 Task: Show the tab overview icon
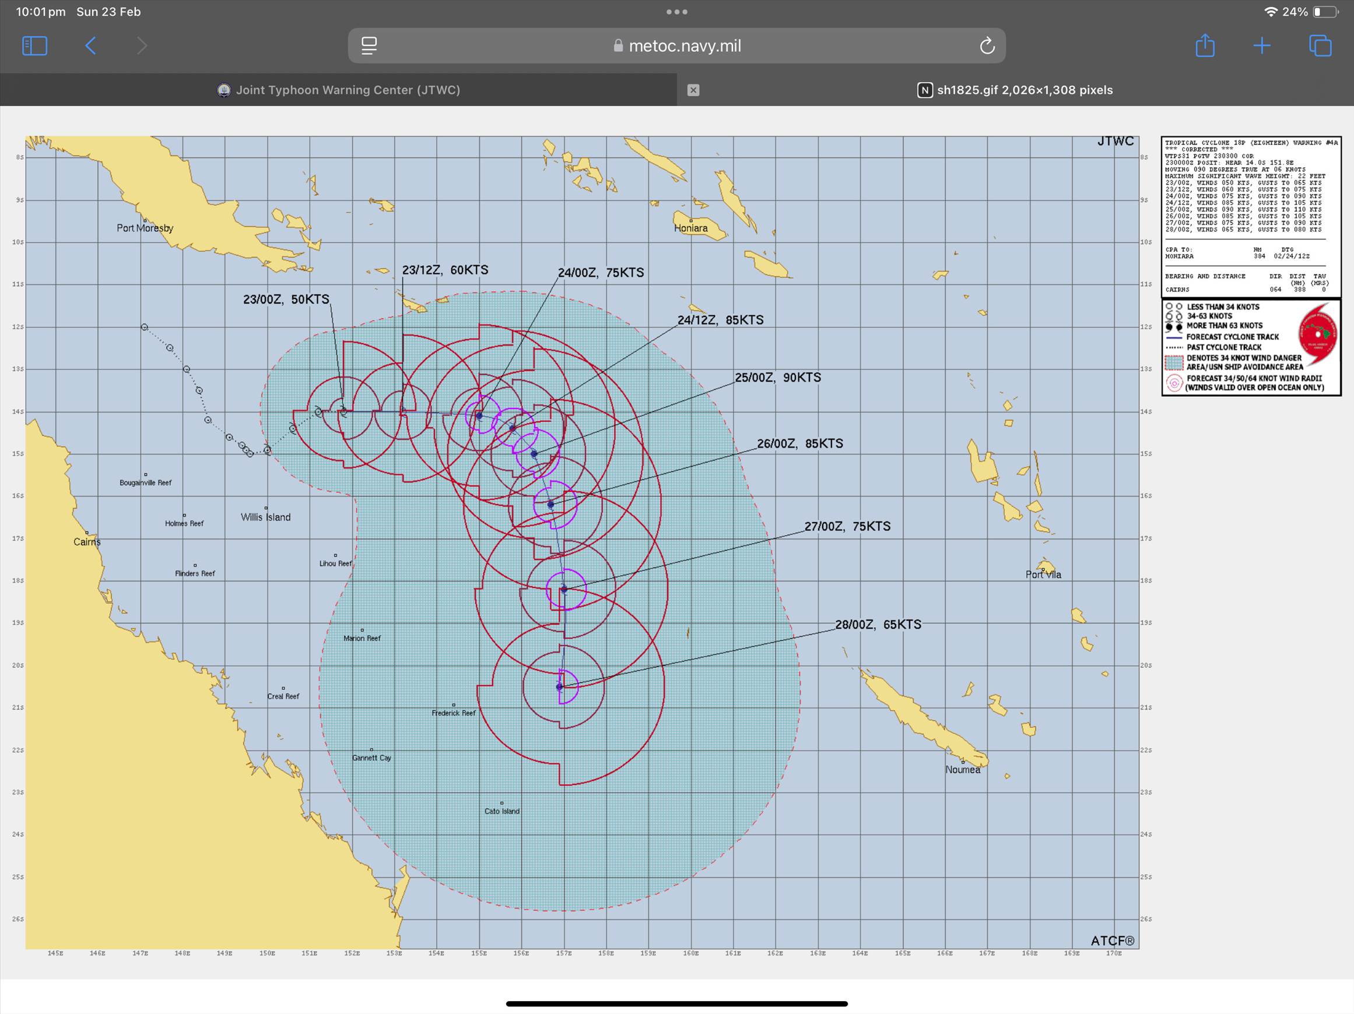point(1320,46)
